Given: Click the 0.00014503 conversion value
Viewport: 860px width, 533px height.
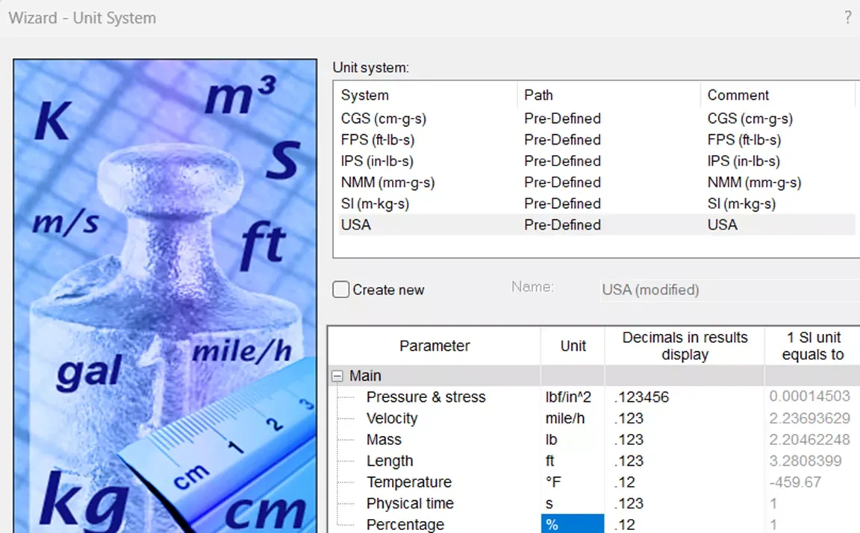Looking at the screenshot, I should [809, 396].
